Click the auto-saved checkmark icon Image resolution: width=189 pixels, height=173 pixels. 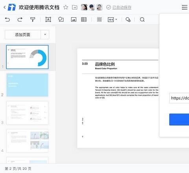point(109,7)
